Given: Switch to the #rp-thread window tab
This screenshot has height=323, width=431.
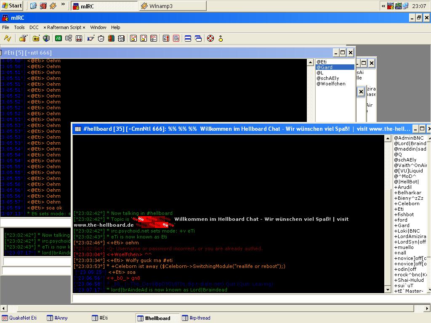Looking at the screenshot, I should coord(196,318).
